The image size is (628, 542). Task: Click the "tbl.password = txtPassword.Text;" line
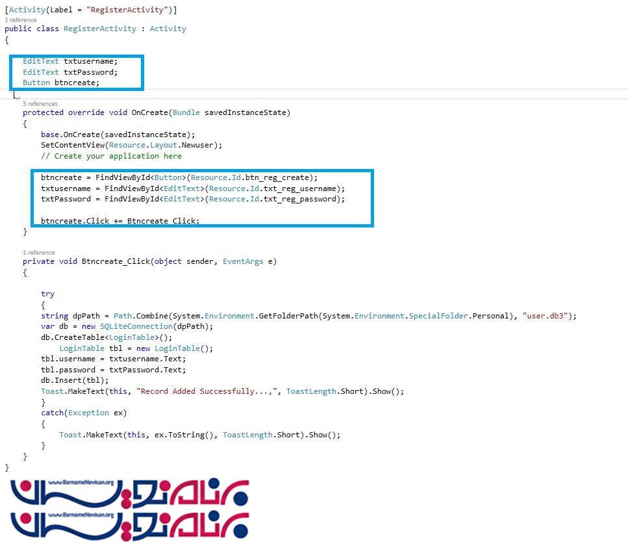pos(114,370)
